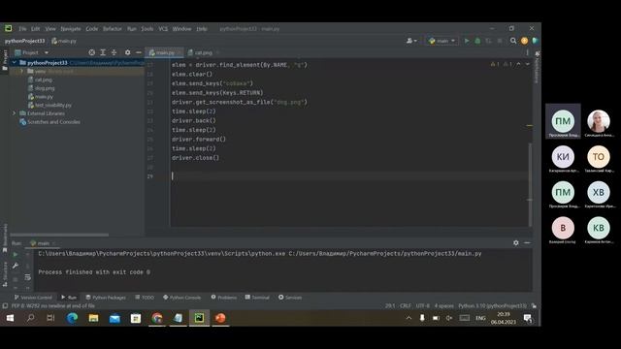Open the Notifications side tab icon
Screen dimensions: 621x349
(x=537, y=54)
